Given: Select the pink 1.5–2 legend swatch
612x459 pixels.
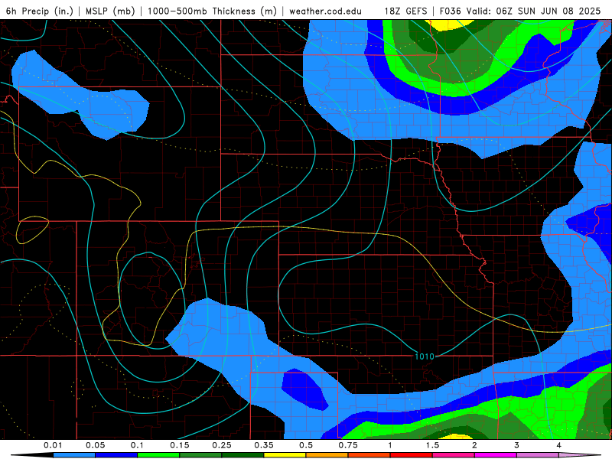Looking at the screenshot, I should pos(454,455).
